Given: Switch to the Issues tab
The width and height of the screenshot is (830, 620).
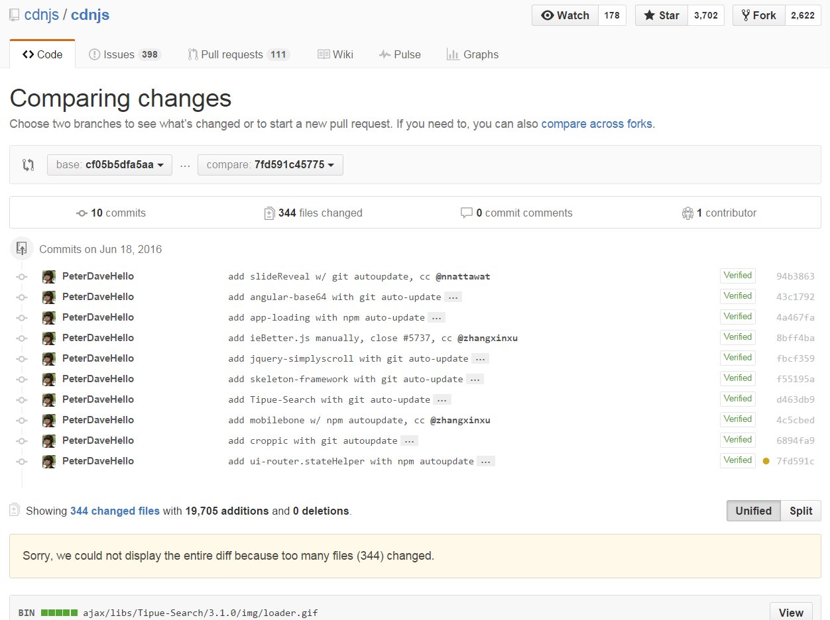Looking at the screenshot, I should [125, 54].
